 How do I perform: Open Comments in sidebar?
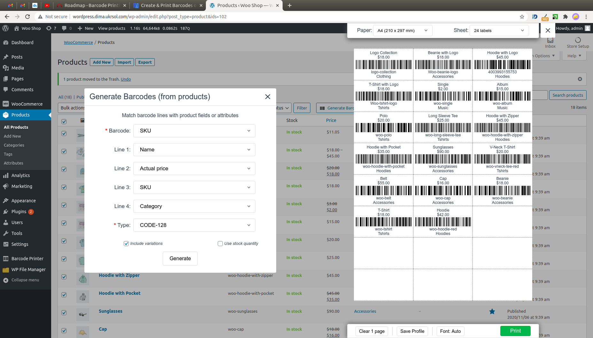(x=22, y=90)
